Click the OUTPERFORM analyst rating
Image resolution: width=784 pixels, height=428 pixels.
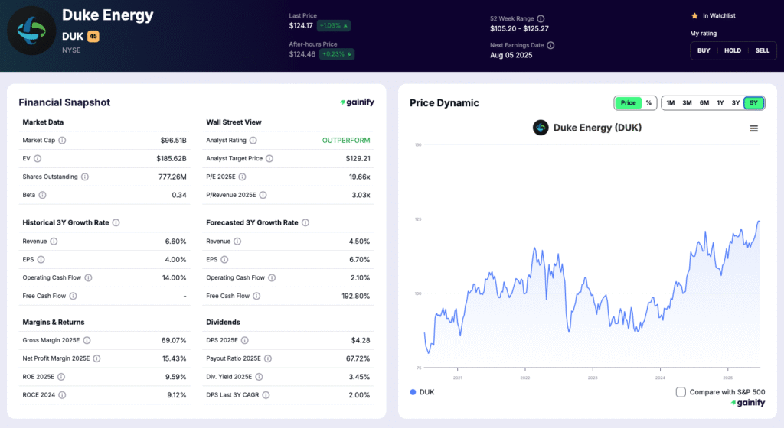pos(346,141)
